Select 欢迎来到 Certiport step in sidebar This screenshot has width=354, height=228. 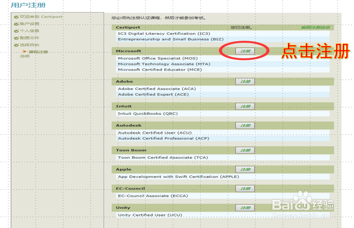tap(41, 17)
